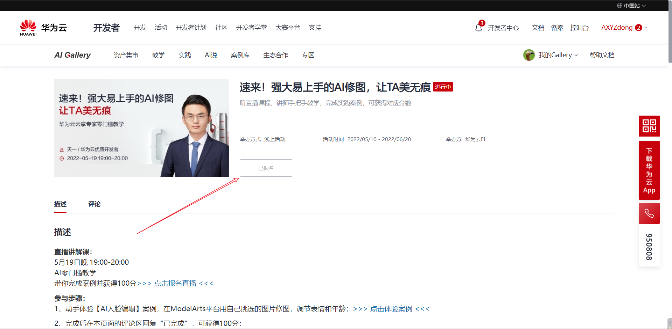672x329 pixels.
Task: Click the phone support icon
Action: pos(649,213)
